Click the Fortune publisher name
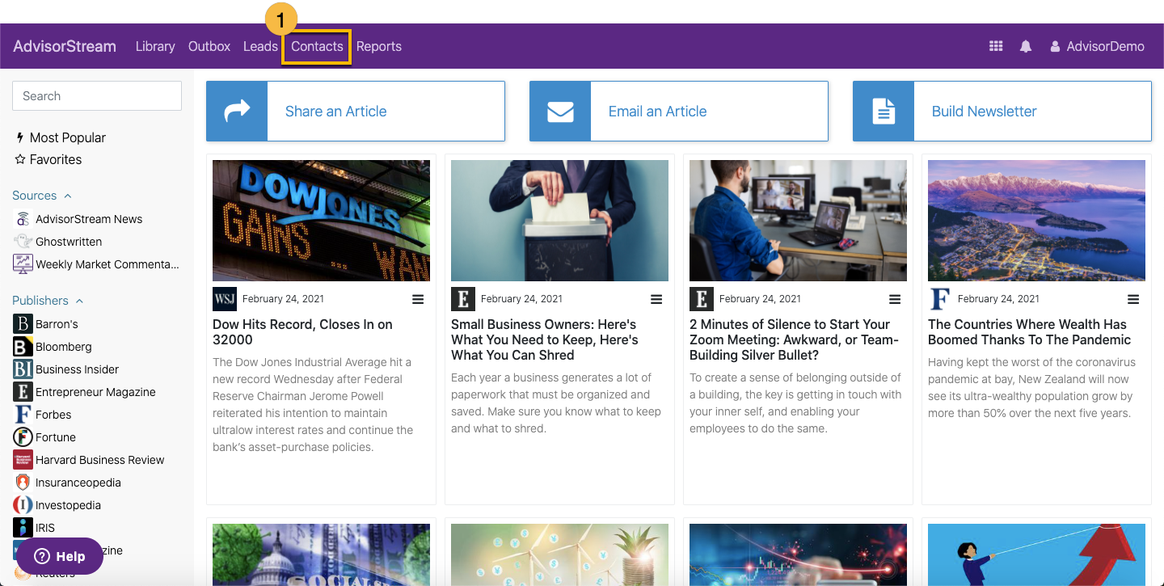The image size is (1164, 586). (56, 437)
